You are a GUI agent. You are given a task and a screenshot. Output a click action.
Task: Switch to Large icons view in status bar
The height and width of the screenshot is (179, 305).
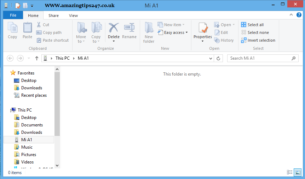point(298,172)
